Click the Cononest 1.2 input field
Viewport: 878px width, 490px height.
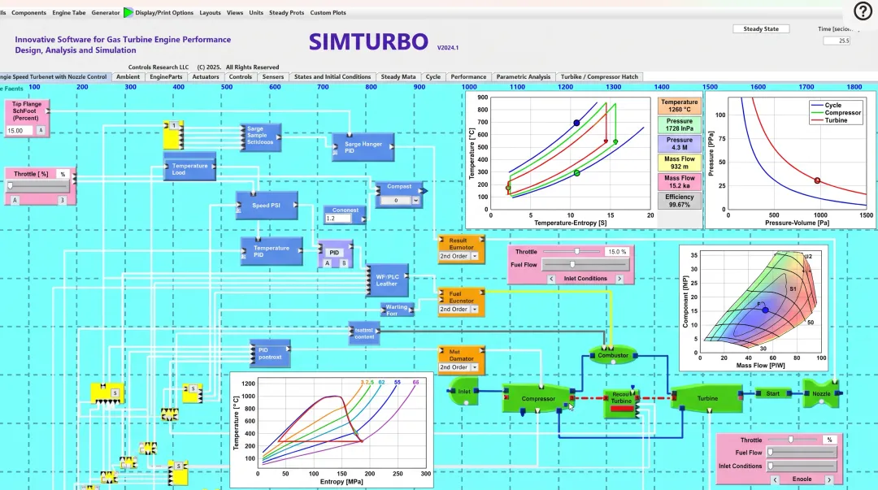point(337,219)
